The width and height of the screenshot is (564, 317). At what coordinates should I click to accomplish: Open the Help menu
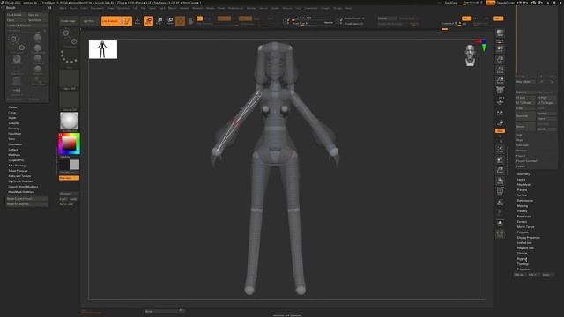click(x=348, y=8)
